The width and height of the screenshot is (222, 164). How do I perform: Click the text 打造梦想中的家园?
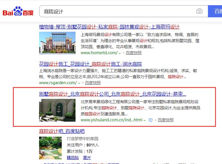pos(82,139)
